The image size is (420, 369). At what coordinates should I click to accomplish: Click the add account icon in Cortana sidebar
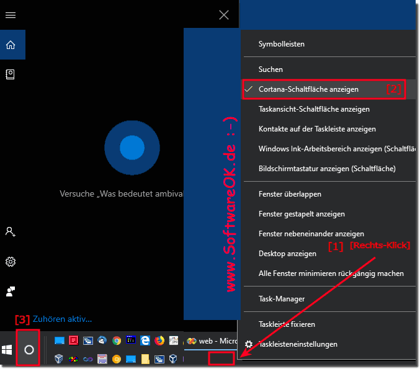10,232
